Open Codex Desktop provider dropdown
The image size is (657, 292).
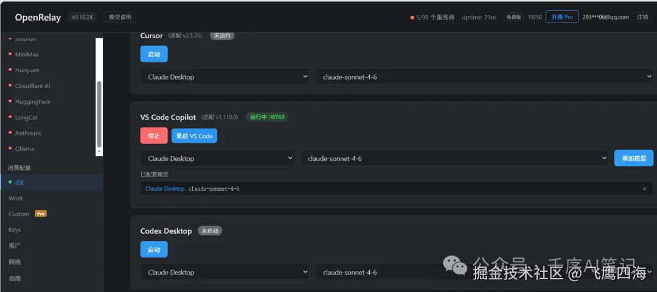coord(224,272)
